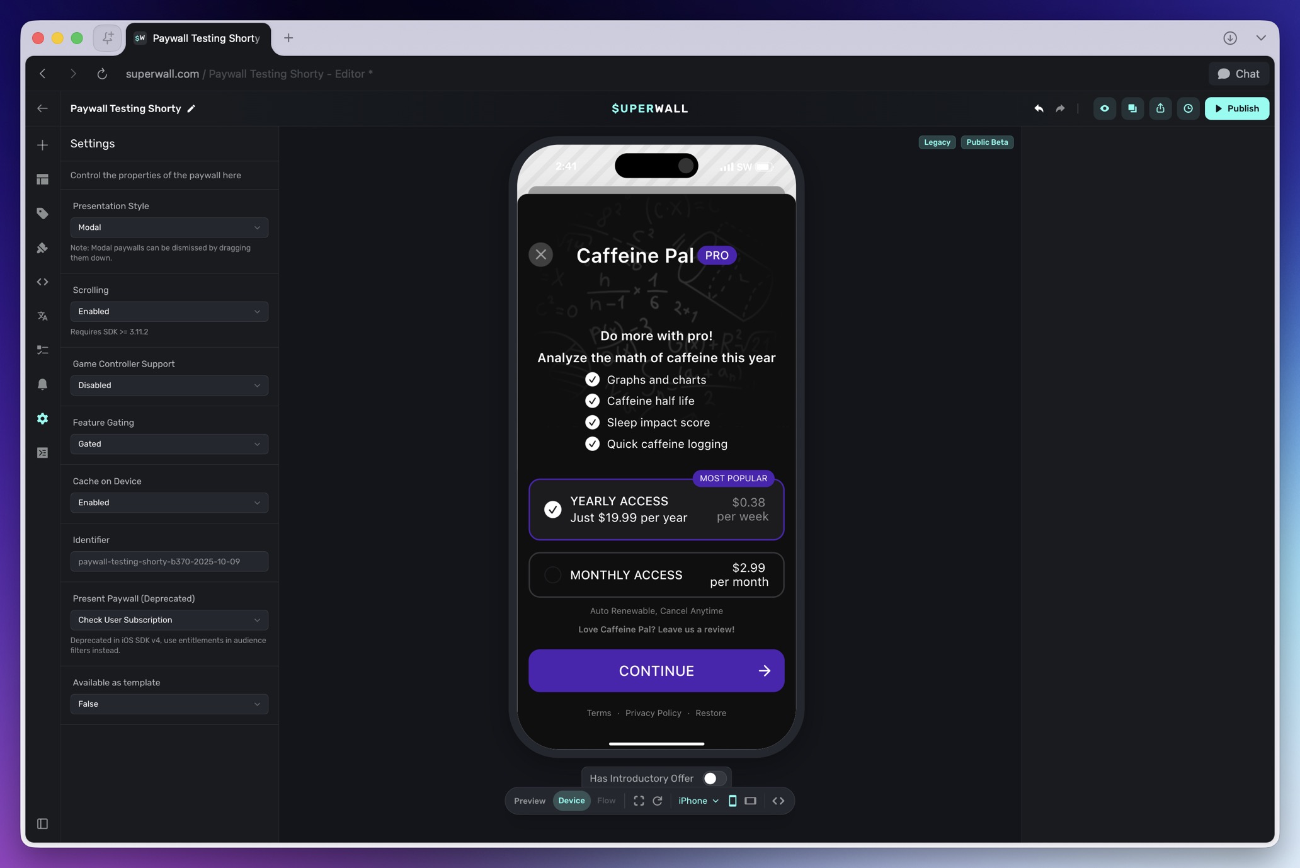
Task: Open the Present Paywall dropdown
Action: 169,620
